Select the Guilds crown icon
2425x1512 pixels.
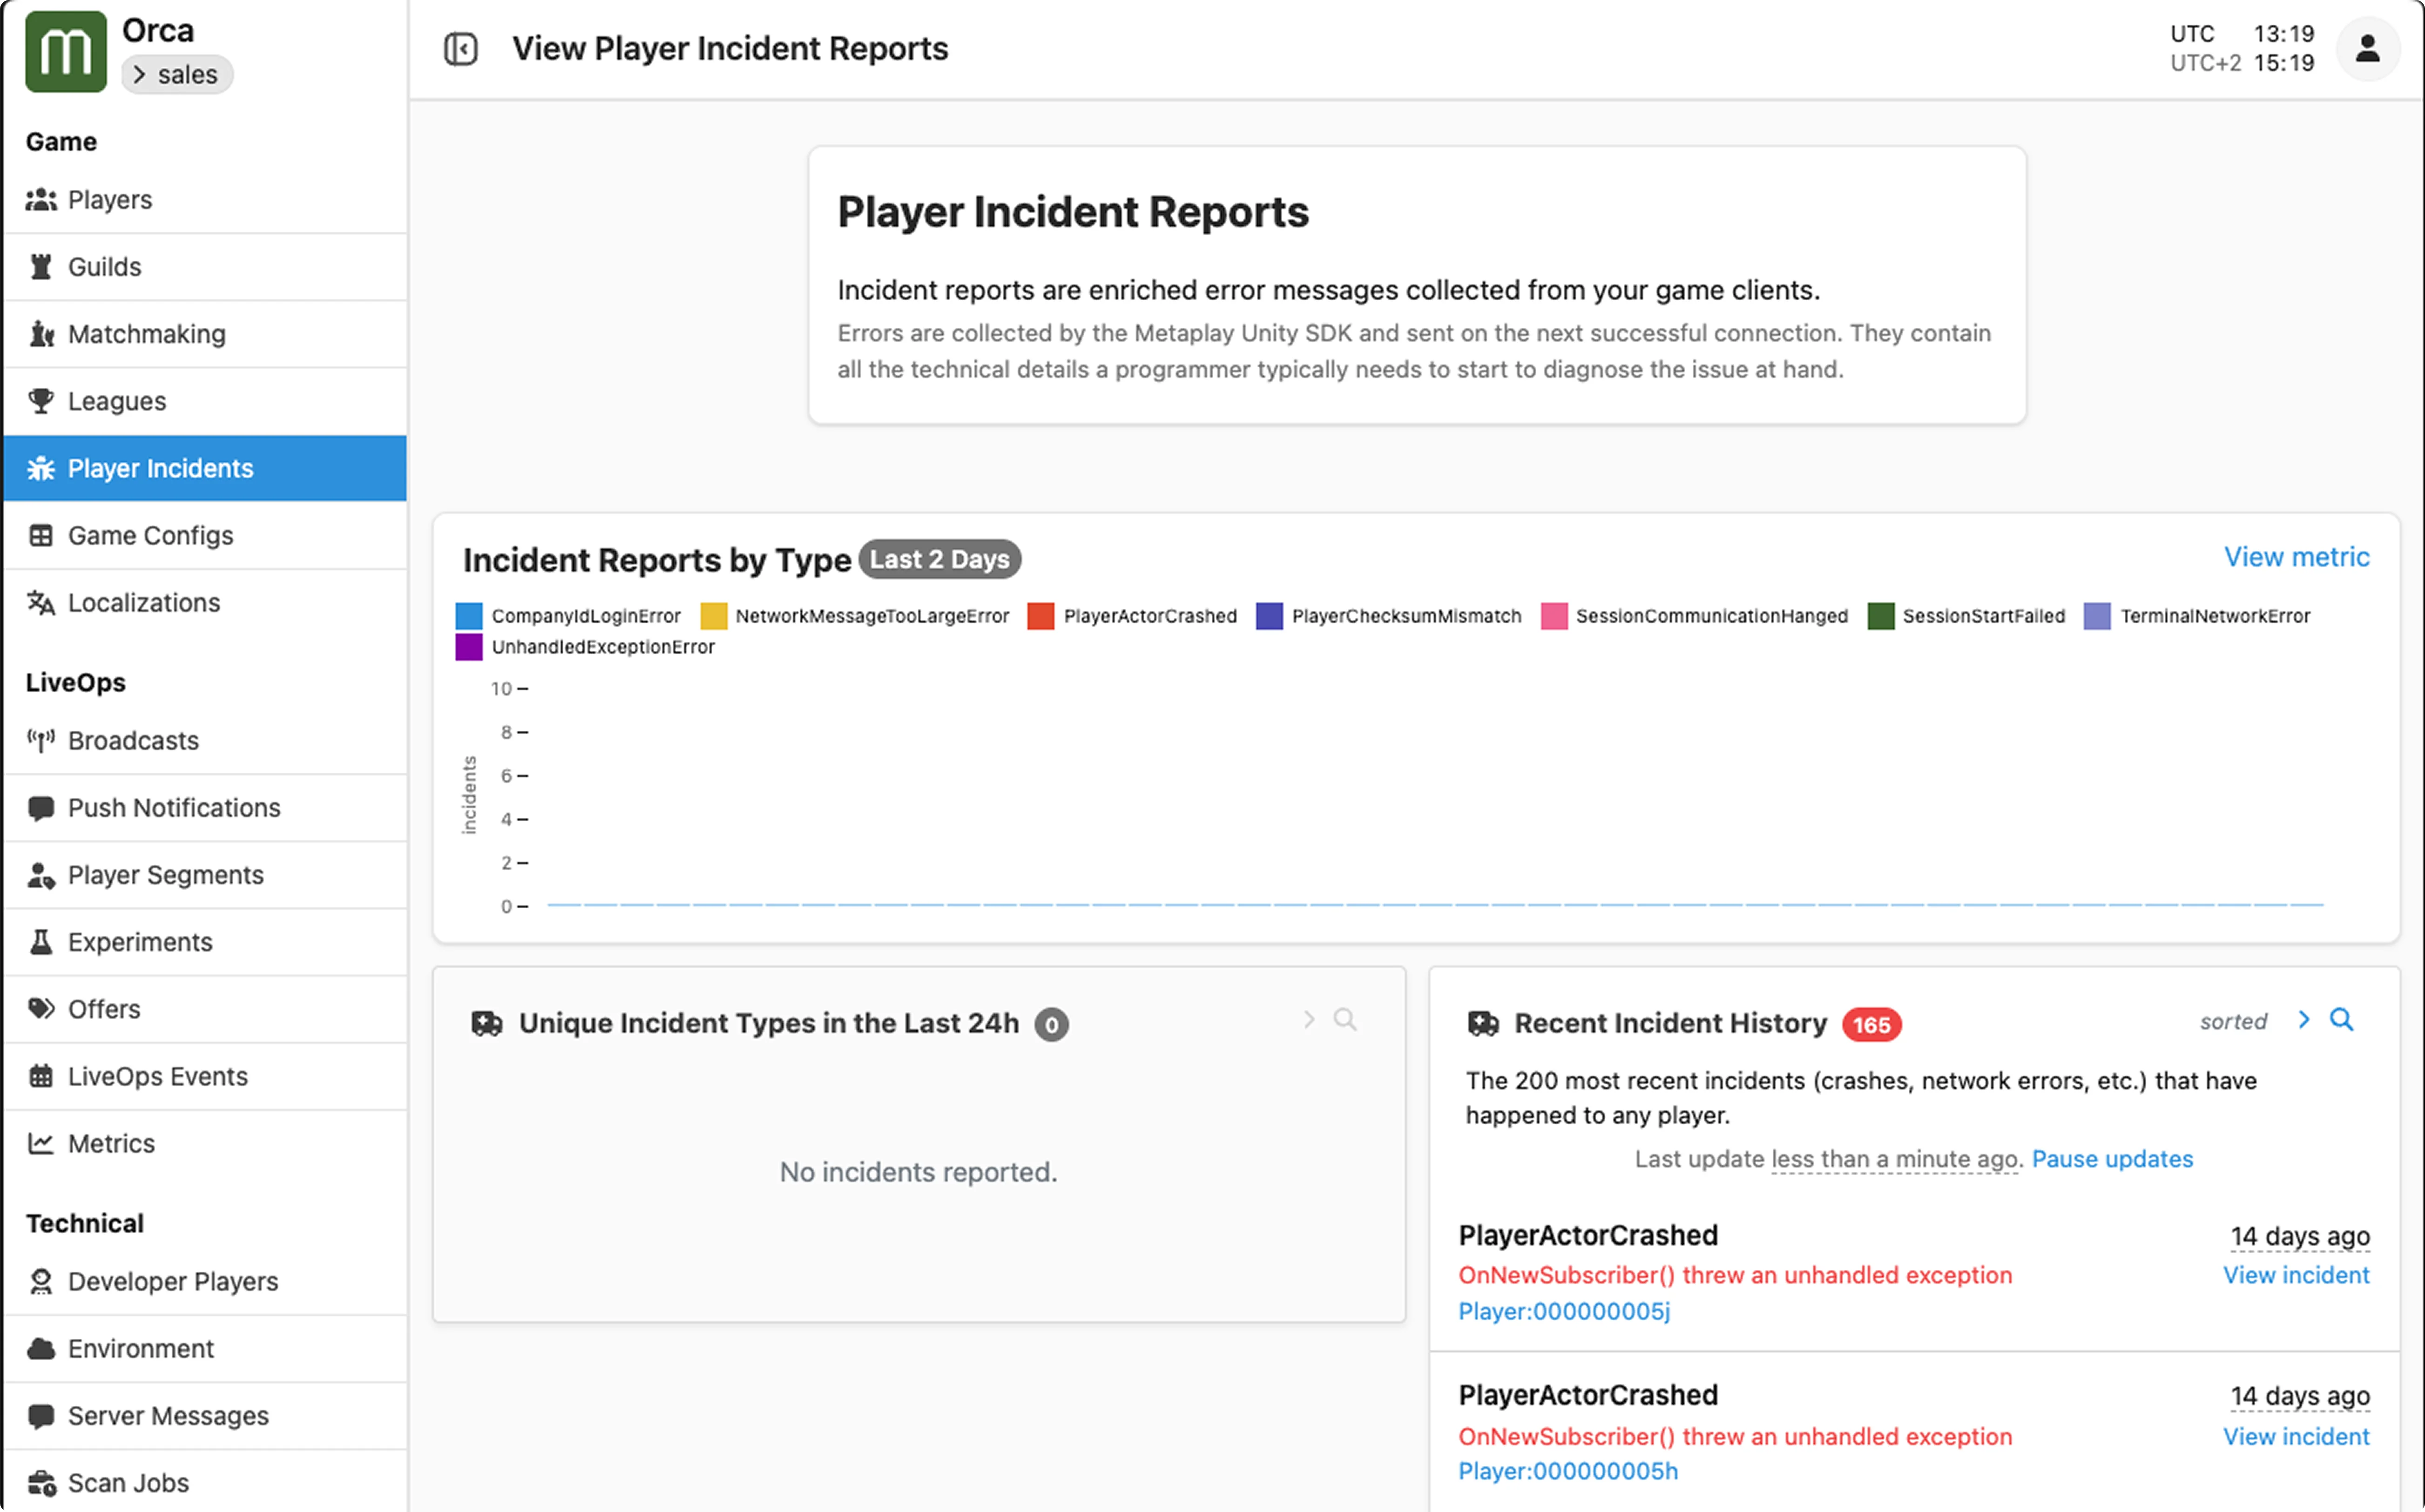point(41,266)
